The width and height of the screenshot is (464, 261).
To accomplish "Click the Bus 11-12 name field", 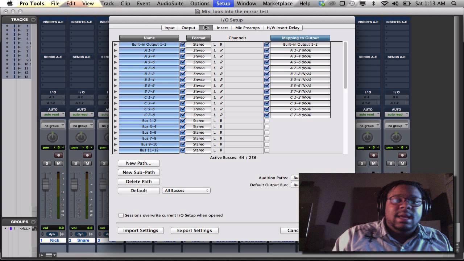I will pyautogui.click(x=149, y=150).
